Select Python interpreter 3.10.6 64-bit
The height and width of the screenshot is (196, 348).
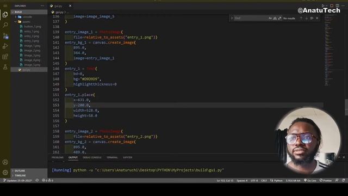(293, 181)
